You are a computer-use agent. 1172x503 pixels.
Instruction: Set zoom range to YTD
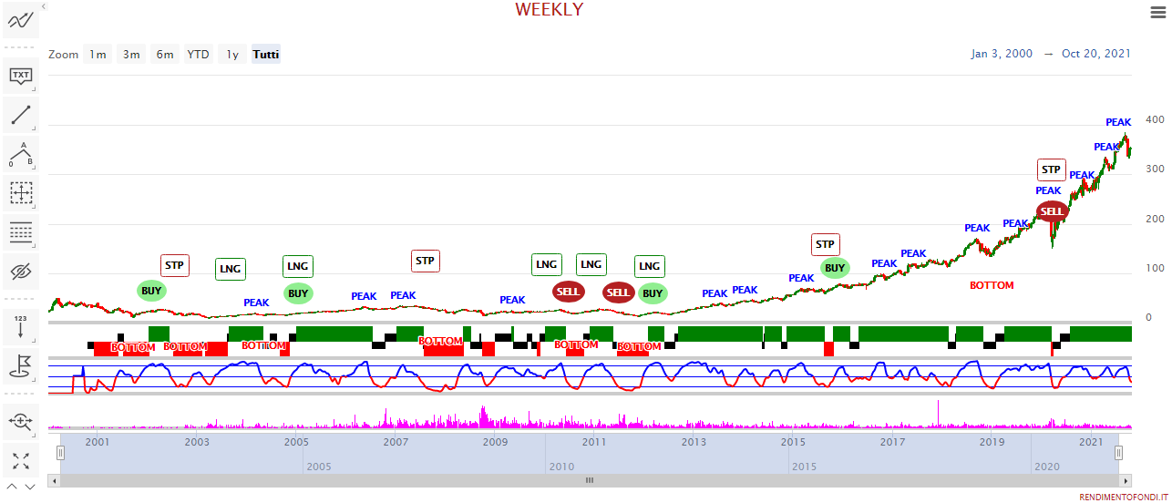click(198, 55)
